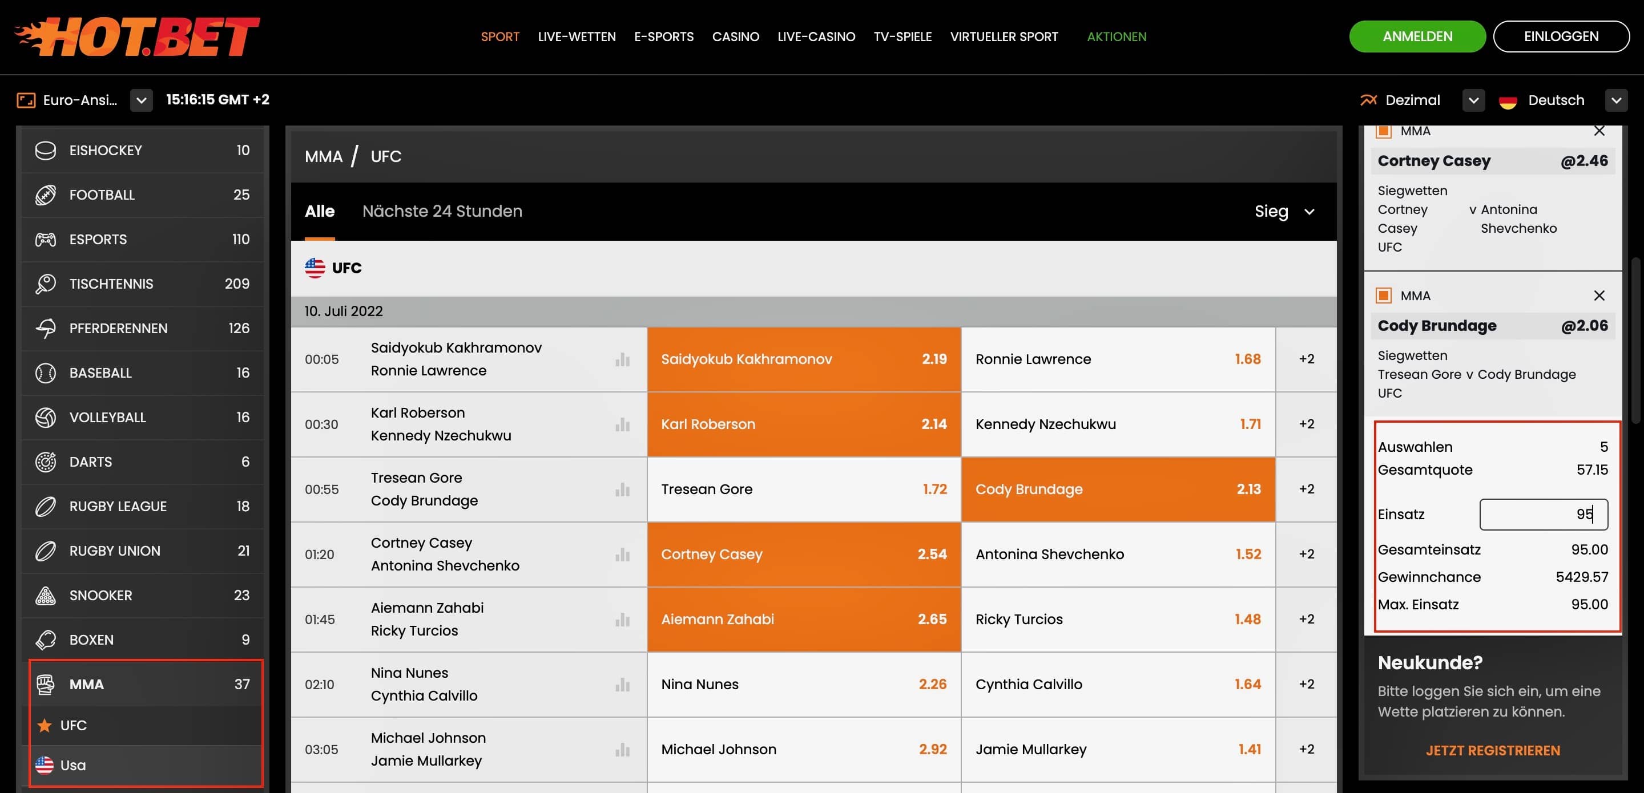Screen dimensions: 1644x793
Task: Select Ricky Turcios 1.48 odds
Action: (x=1118, y=620)
